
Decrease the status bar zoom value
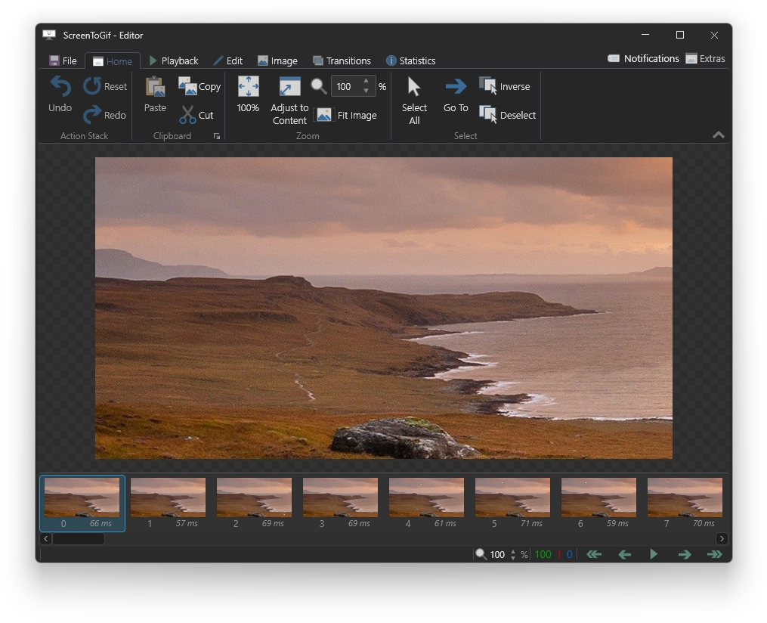click(512, 557)
